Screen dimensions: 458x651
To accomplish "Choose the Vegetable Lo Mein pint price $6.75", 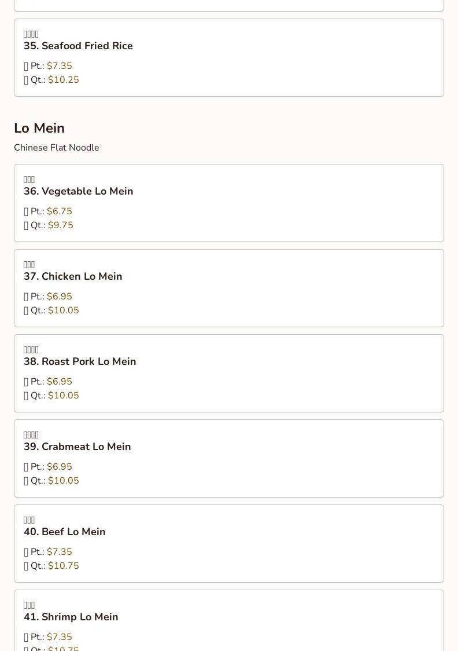I will pos(59,211).
